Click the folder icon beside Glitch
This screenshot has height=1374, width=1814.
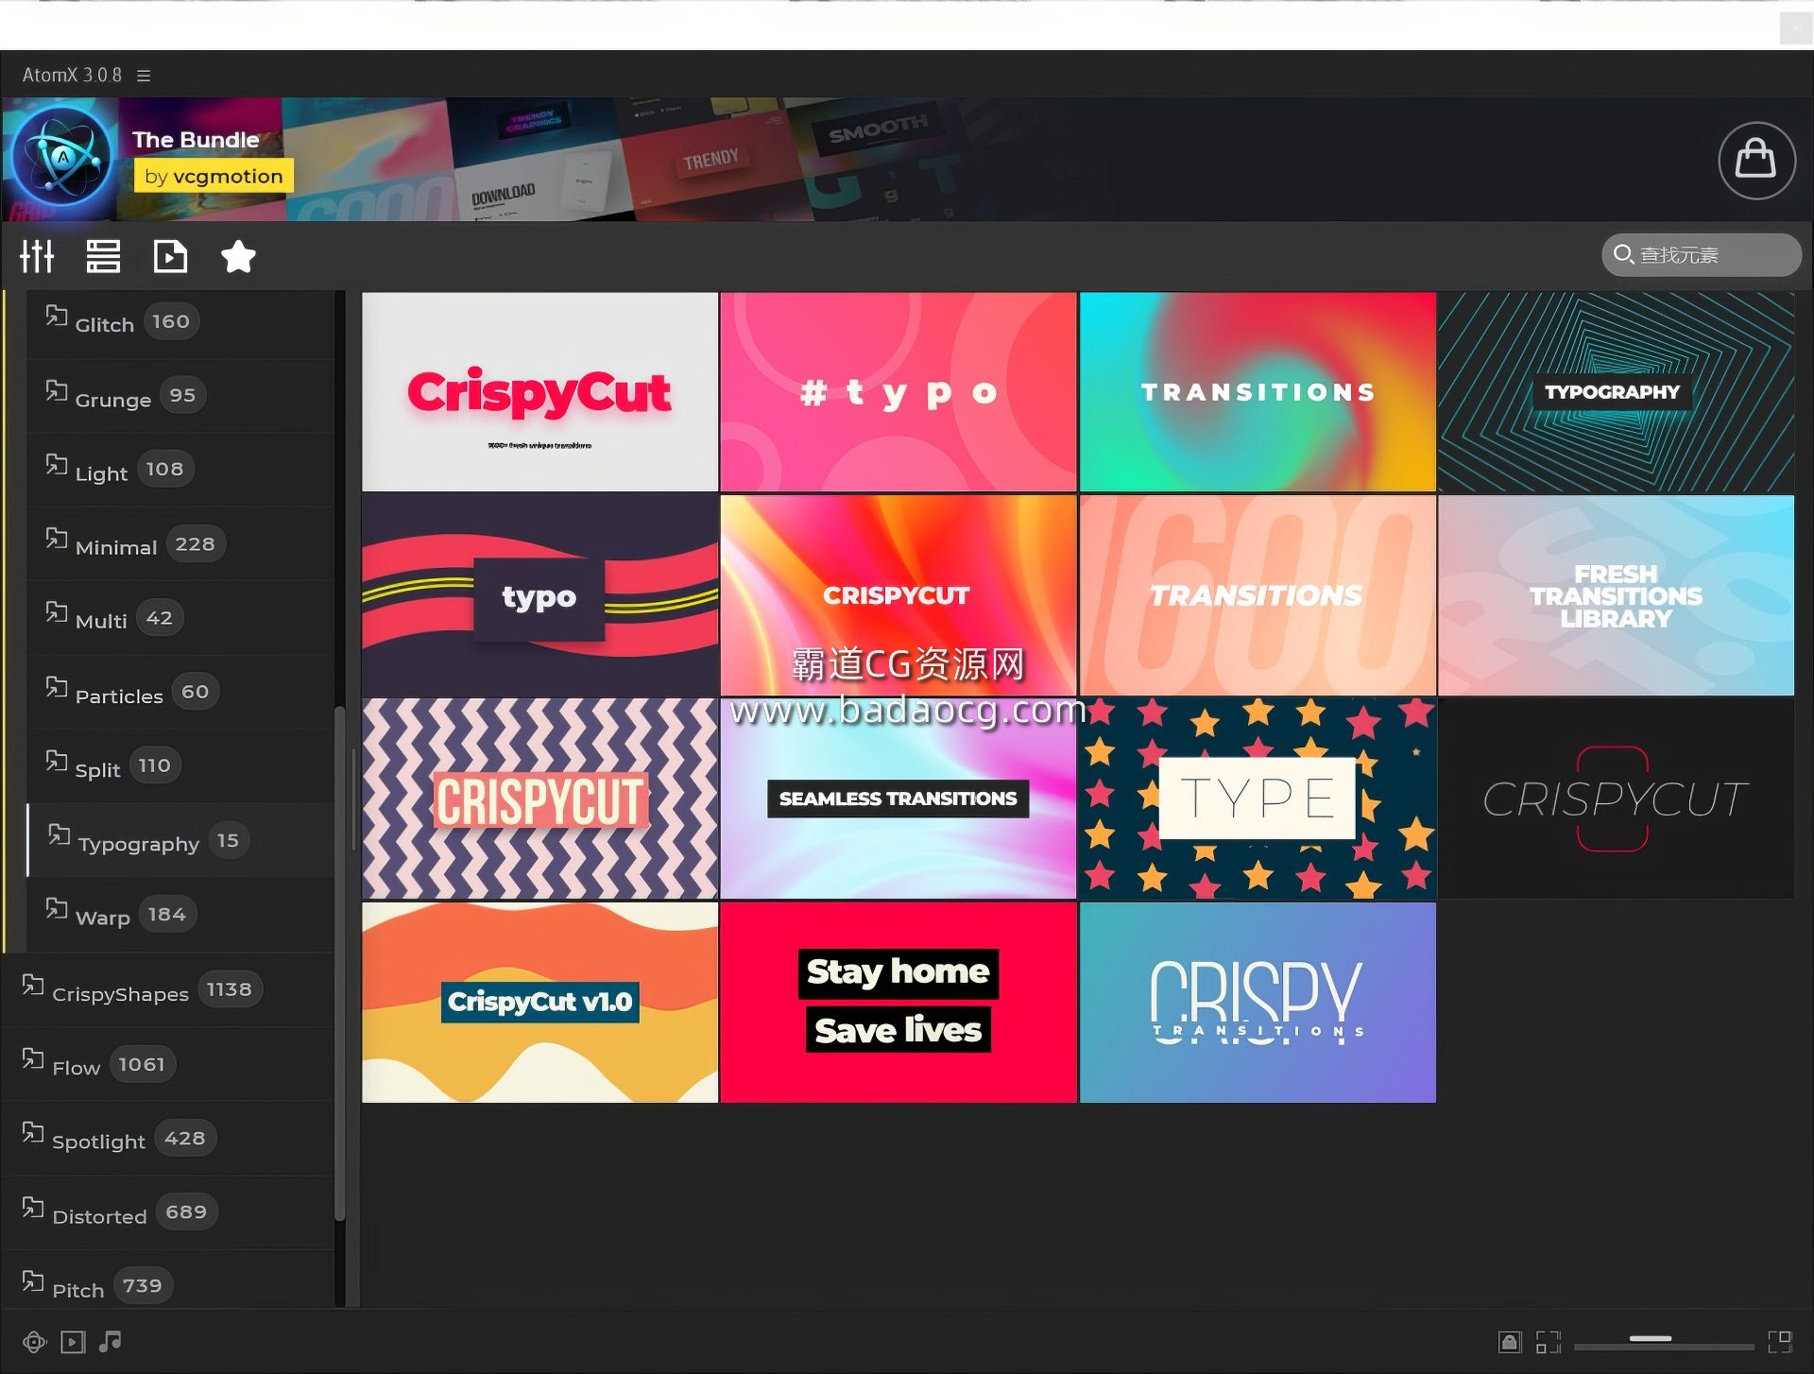tap(57, 317)
